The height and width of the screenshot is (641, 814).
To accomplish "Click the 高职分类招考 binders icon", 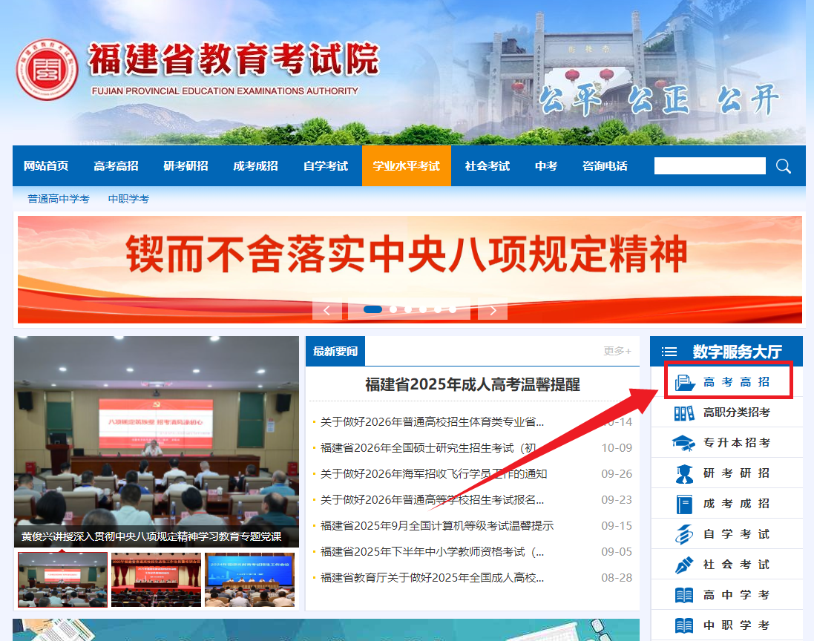I will tap(684, 412).
